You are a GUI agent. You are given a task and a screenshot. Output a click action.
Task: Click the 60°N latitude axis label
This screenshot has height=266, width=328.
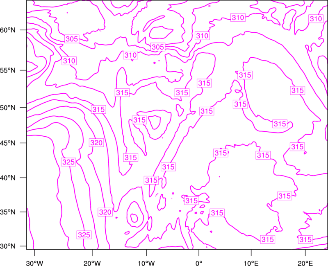(8, 30)
